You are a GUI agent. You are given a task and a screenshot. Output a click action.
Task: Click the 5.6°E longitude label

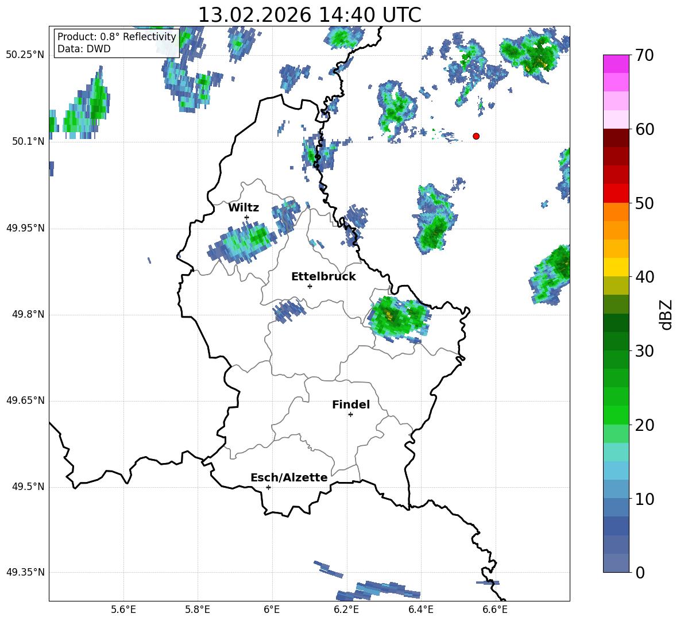[123, 610]
